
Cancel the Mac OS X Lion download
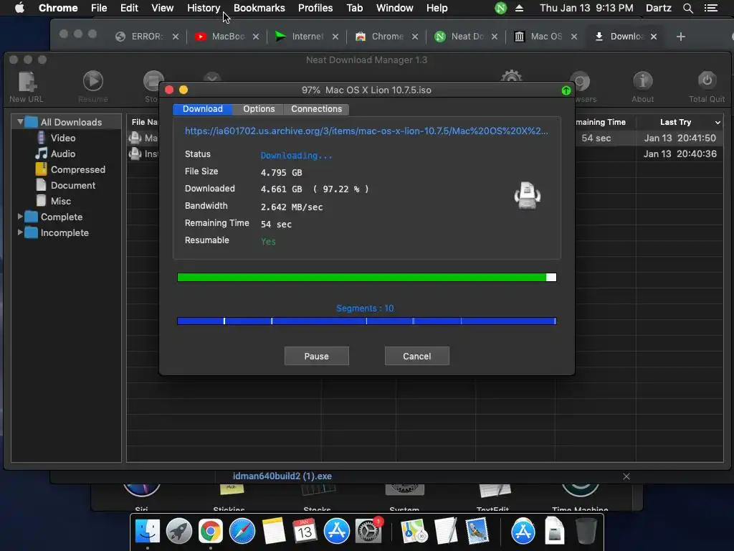[416, 356]
